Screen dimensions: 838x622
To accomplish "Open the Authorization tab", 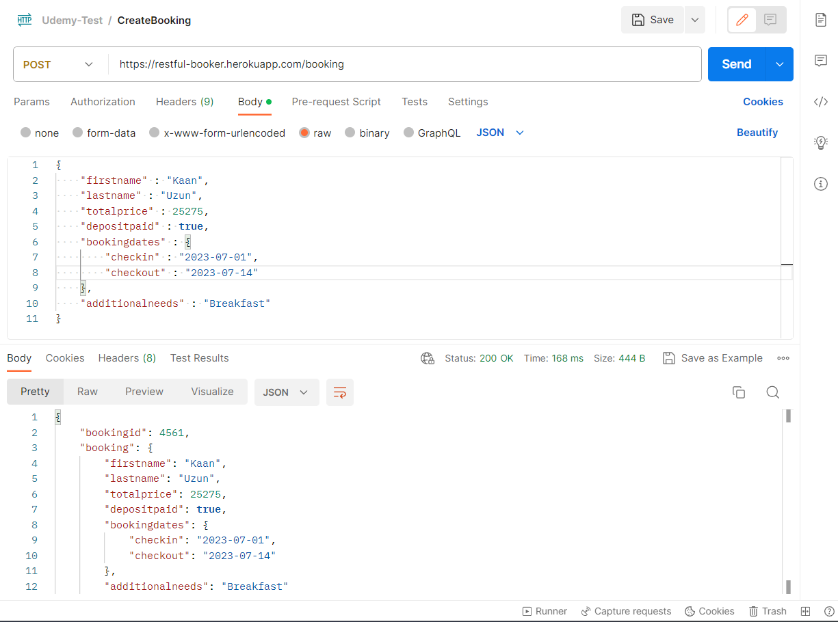I will click(x=103, y=102).
